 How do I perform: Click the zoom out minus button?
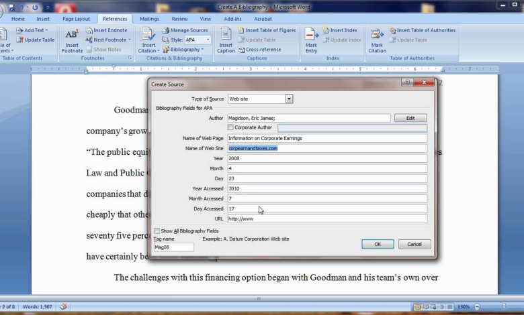(477, 307)
